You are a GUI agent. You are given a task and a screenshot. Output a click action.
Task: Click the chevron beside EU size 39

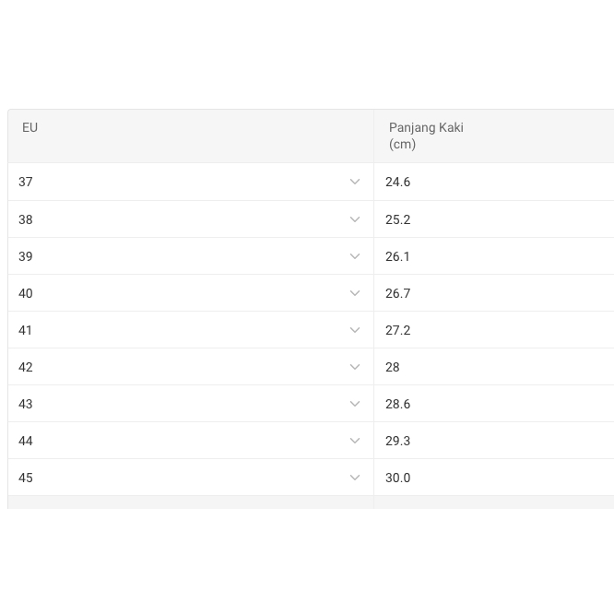click(355, 256)
